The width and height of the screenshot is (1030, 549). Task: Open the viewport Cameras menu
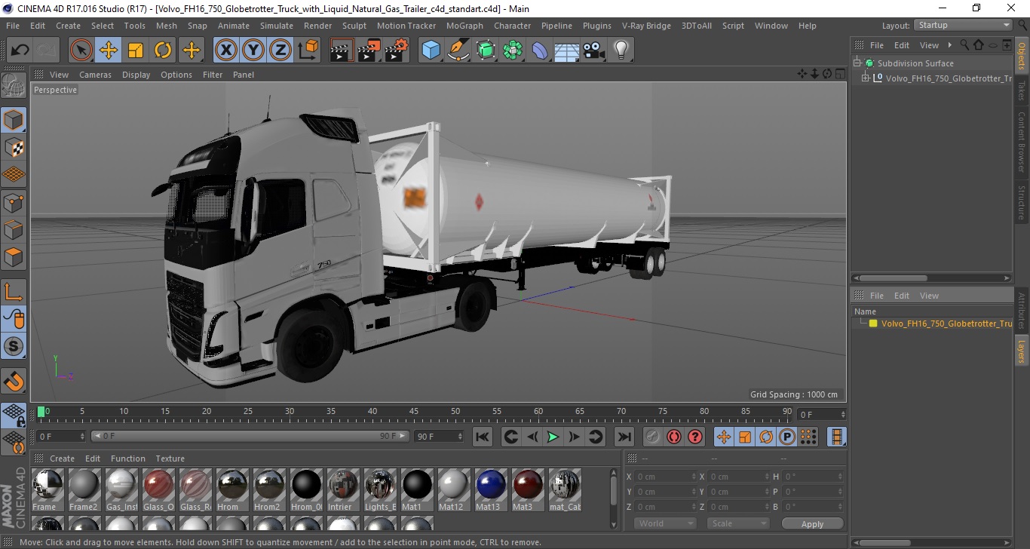(x=95, y=75)
